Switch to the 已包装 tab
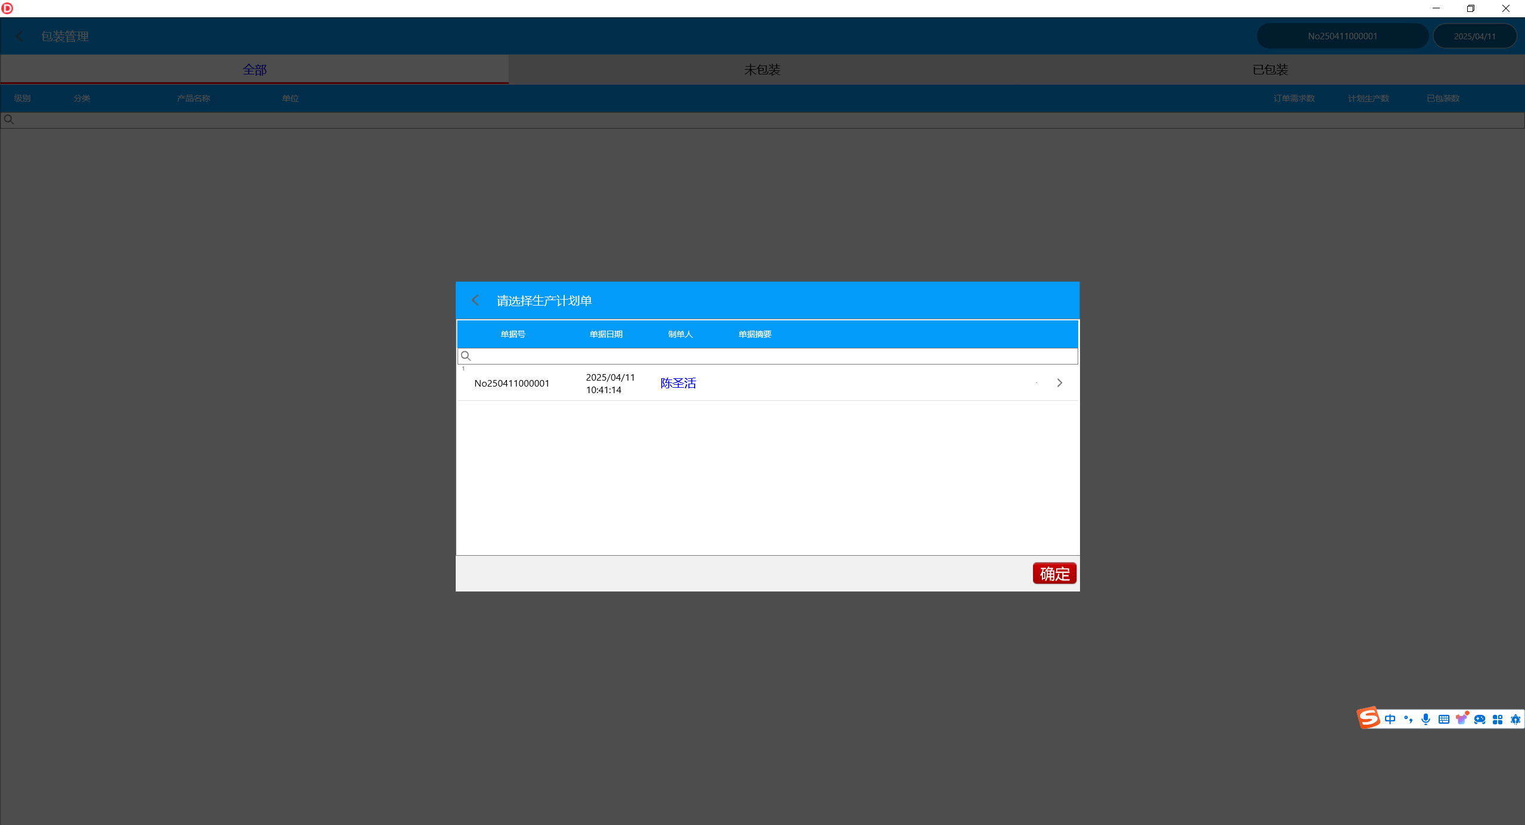The image size is (1525, 825). pos(1270,70)
